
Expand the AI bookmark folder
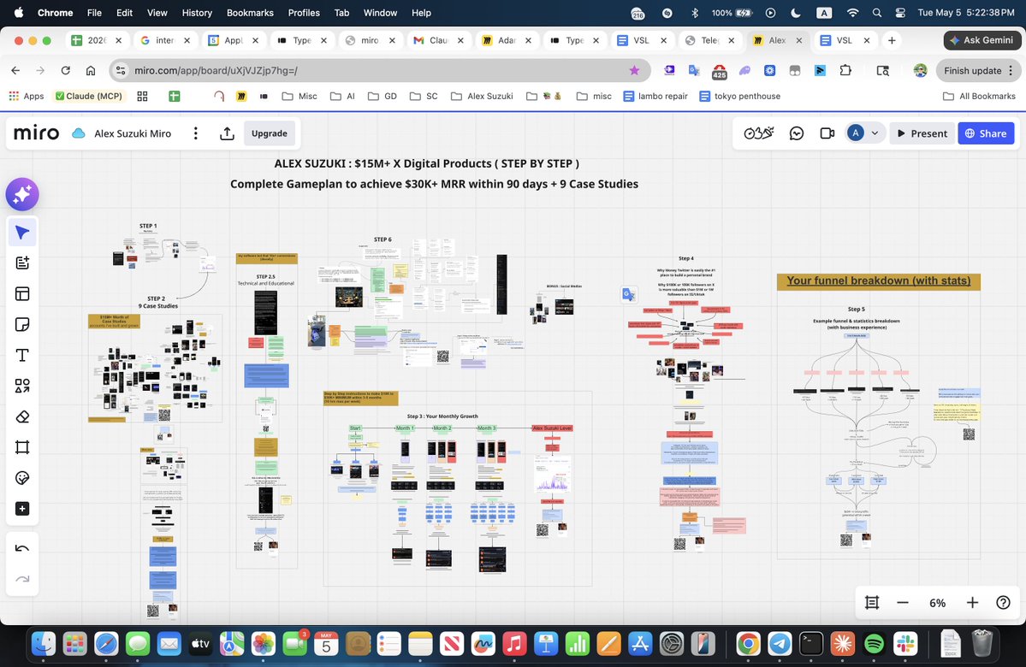pyautogui.click(x=343, y=96)
